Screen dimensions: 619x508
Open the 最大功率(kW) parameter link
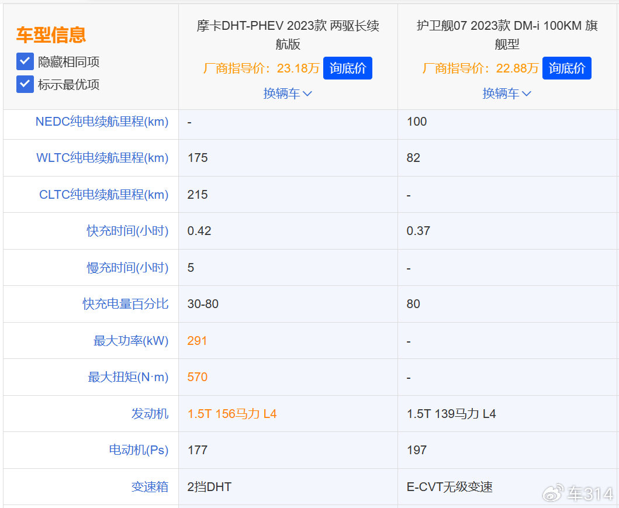(x=130, y=340)
